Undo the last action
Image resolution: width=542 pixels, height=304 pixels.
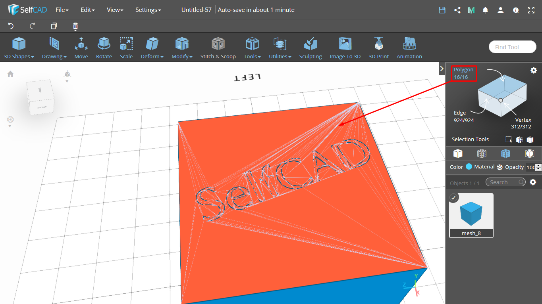coord(11,26)
